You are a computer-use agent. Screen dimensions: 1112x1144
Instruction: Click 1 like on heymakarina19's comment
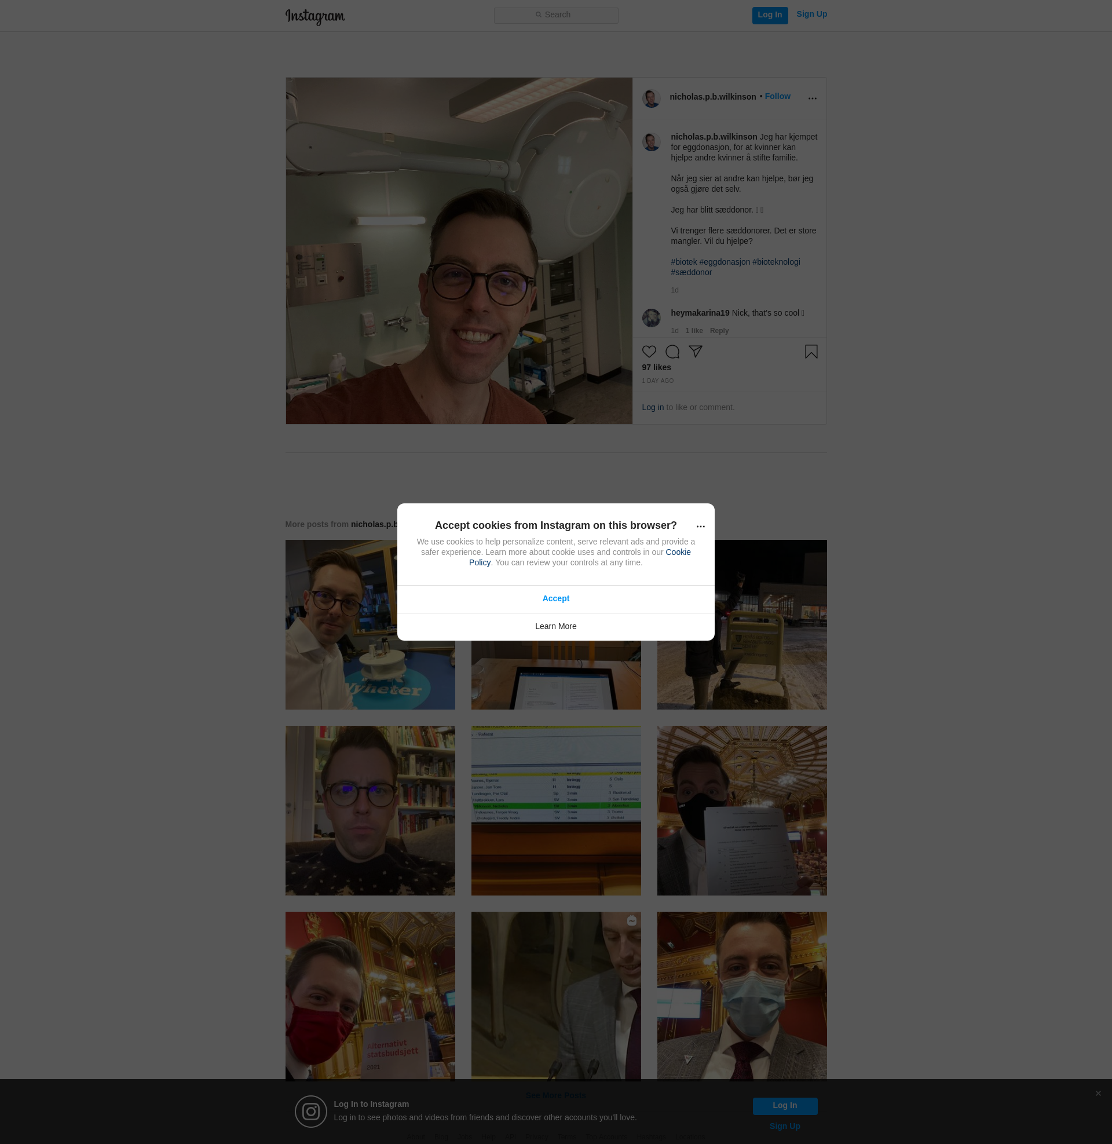click(694, 331)
